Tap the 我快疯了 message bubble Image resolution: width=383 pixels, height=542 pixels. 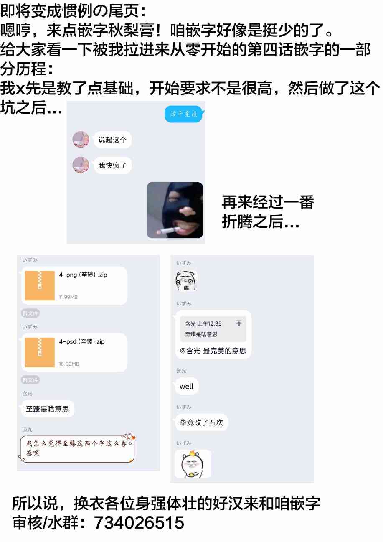tap(112, 165)
